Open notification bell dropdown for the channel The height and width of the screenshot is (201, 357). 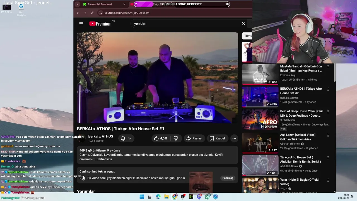[x=126, y=138]
